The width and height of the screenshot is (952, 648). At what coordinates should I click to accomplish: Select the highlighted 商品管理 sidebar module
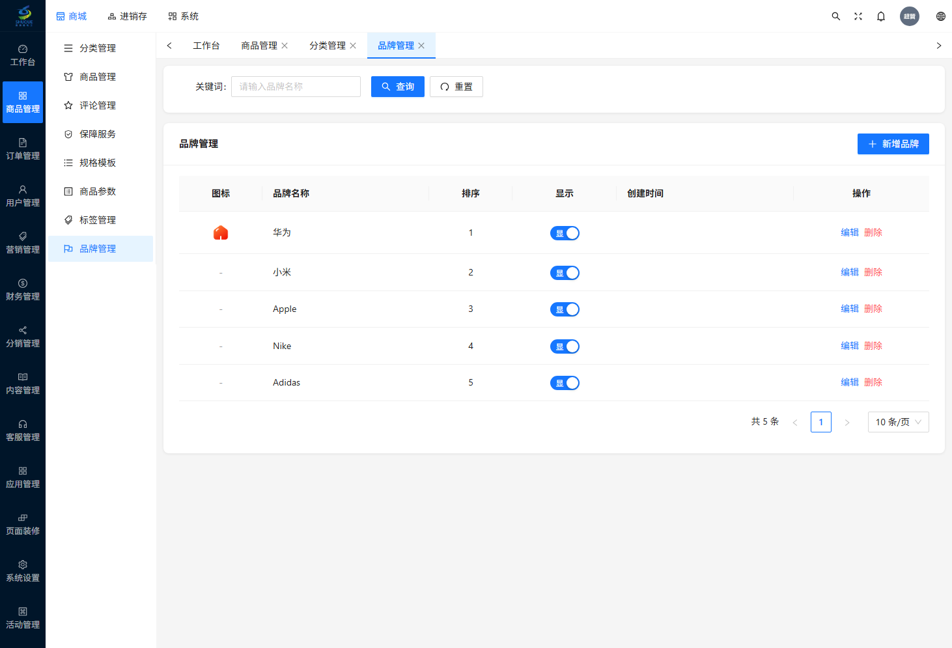[23, 102]
